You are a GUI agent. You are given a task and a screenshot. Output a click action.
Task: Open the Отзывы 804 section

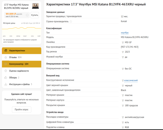[22, 57]
